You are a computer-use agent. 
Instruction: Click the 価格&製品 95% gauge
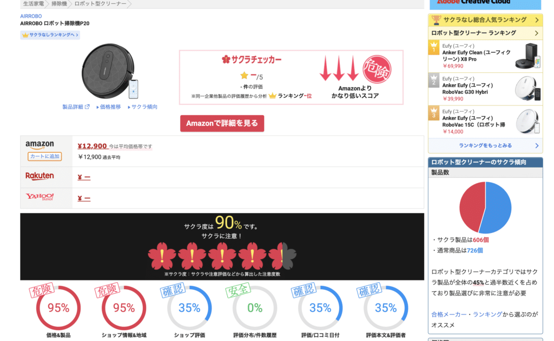pos(58,308)
